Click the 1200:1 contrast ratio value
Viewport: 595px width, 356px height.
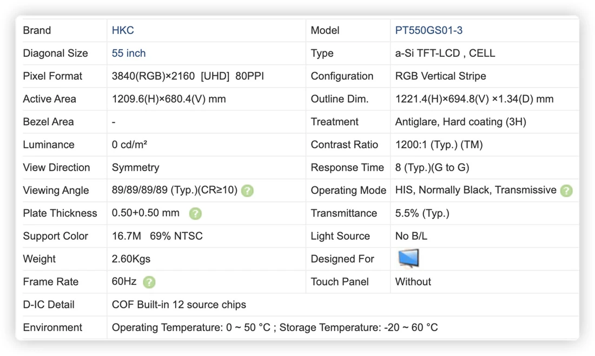click(439, 144)
